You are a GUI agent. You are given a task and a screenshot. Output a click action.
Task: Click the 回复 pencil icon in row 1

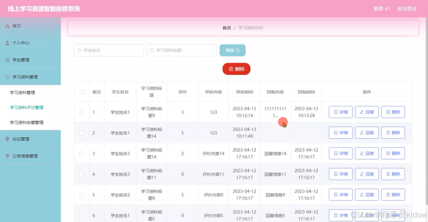tap(362, 112)
